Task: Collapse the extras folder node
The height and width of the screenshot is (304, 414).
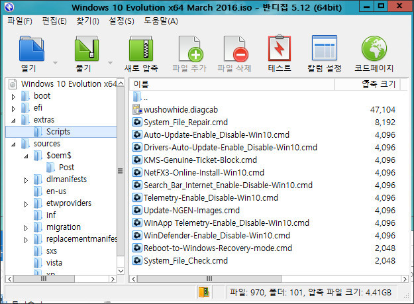Action: [x=13, y=121]
